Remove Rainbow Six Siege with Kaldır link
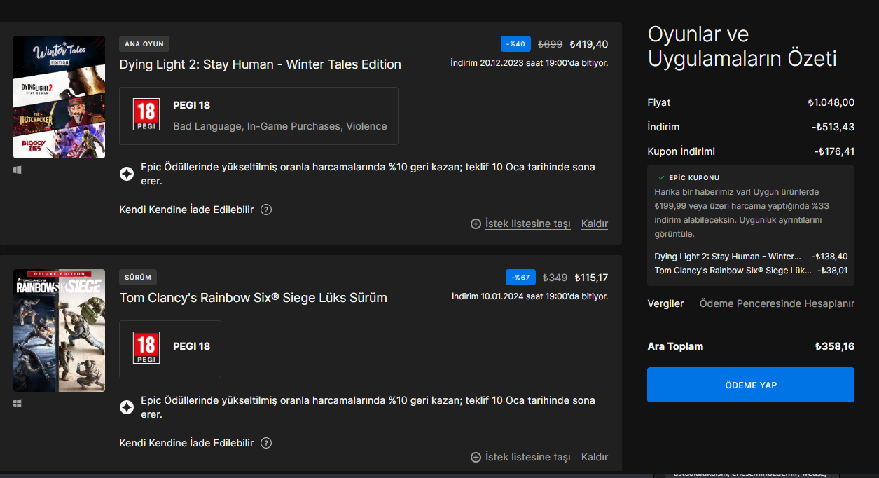Viewport: 879px width, 478px height. pos(595,457)
